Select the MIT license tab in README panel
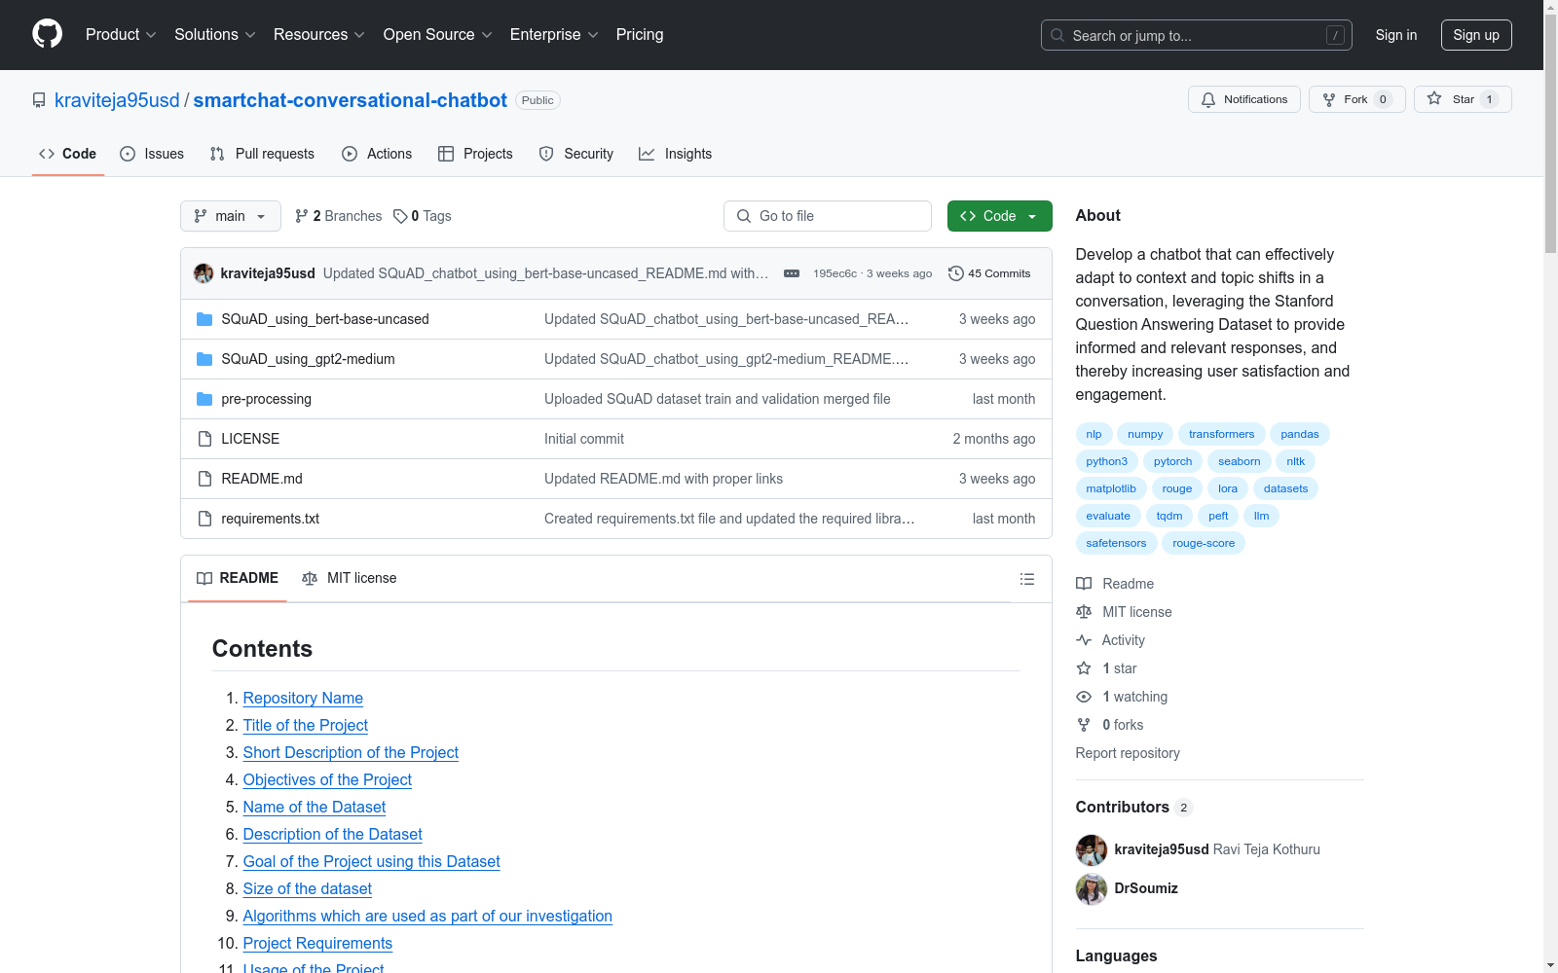The image size is (1558, 973). click(350, 578)
